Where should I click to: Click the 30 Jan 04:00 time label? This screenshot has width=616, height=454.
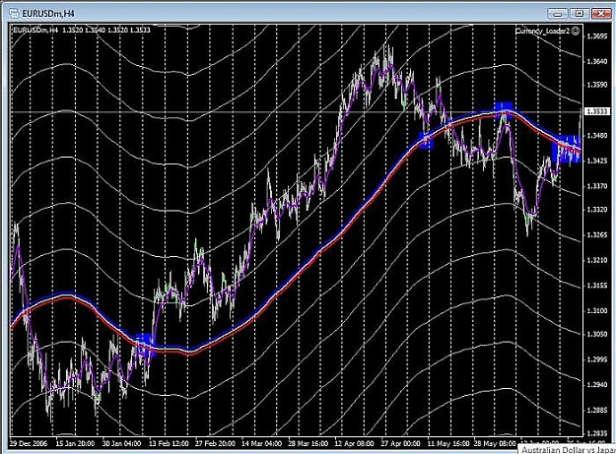pos(121,443)
